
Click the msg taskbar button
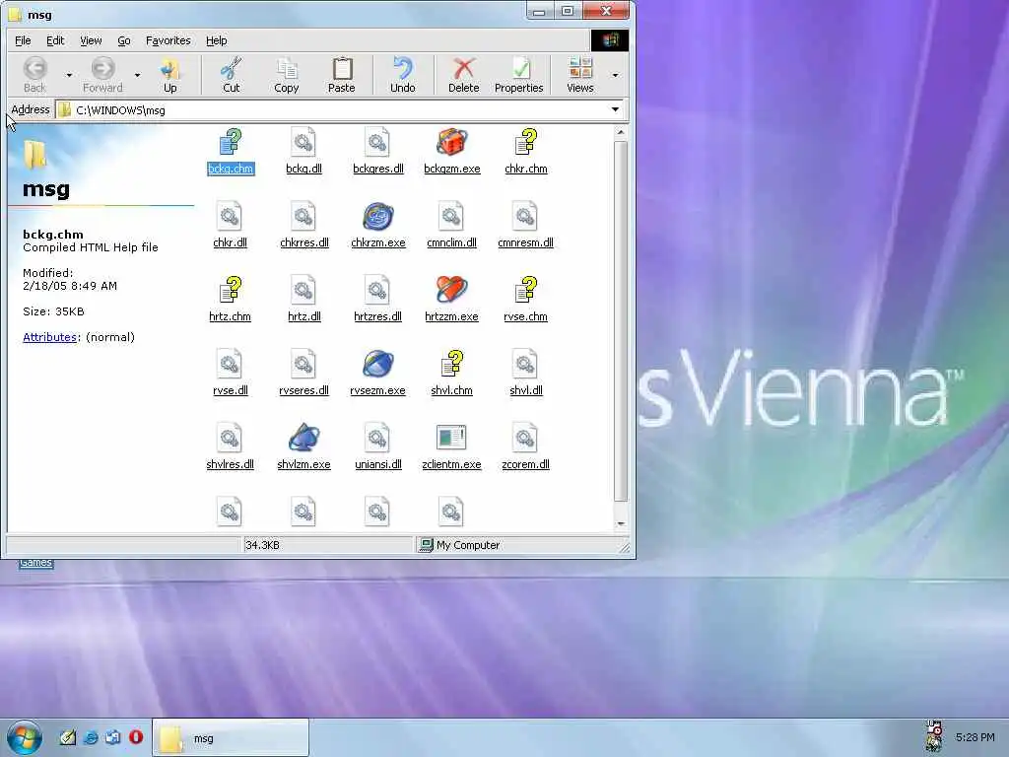[x=231, y=738]
